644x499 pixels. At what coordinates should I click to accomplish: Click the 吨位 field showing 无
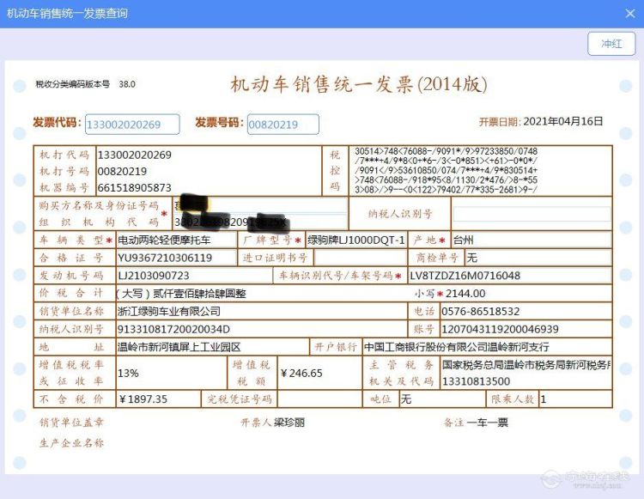coord(443,399)
